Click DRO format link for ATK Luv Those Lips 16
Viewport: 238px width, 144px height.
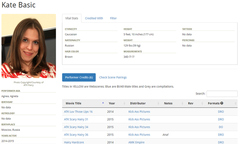coord(221,112)
